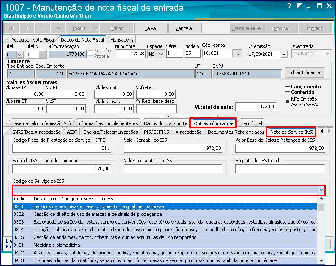Open Cód. conta lookup ellipsis button
The height and width of the screenshot is (266, 336).
[x=237, y=54]
